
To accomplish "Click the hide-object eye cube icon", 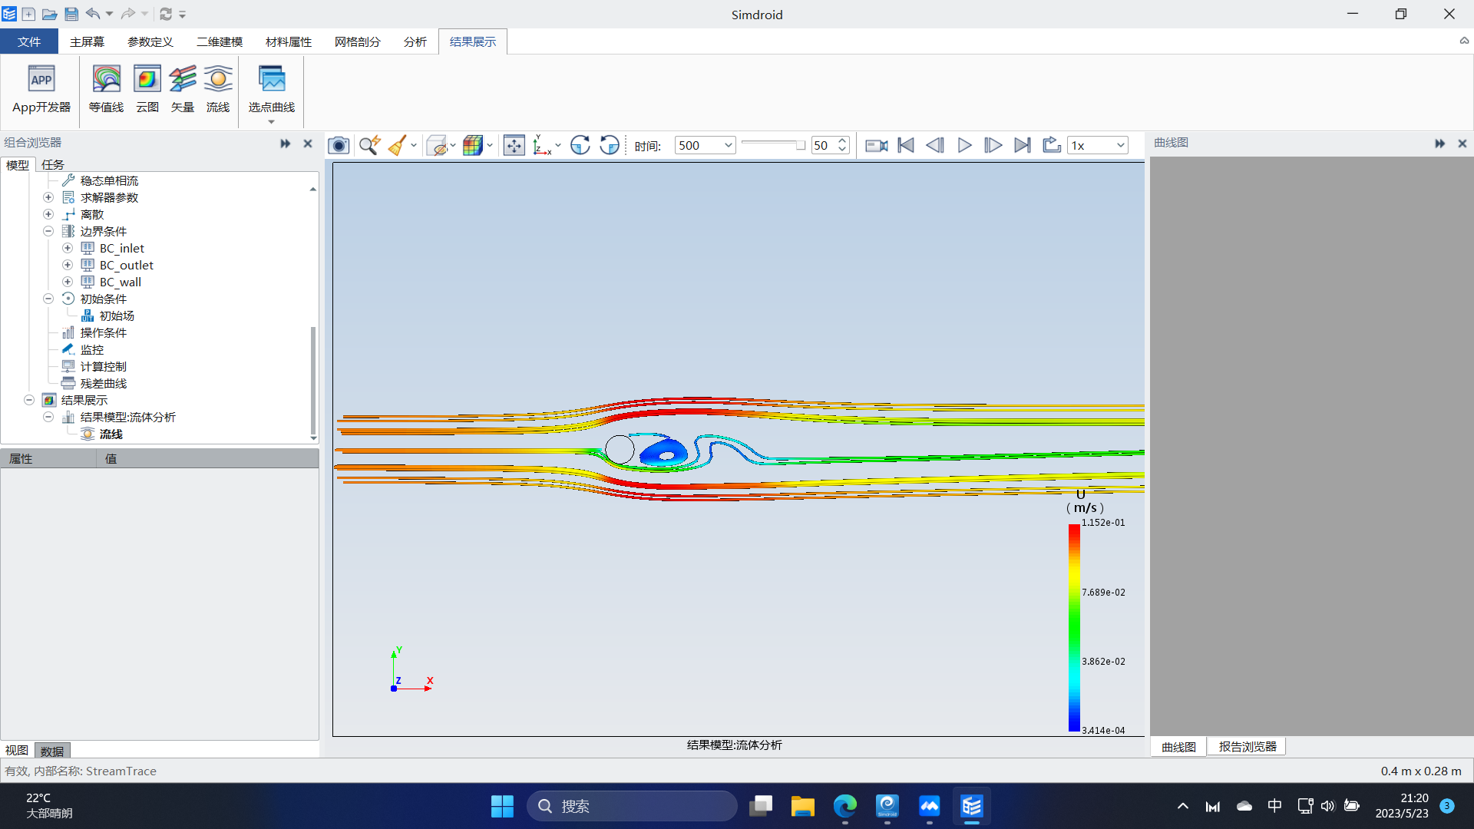I will (437, 145).
